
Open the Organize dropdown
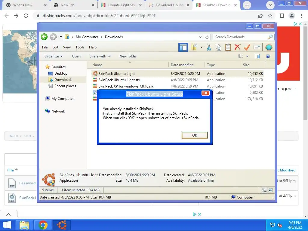(54, 56)
